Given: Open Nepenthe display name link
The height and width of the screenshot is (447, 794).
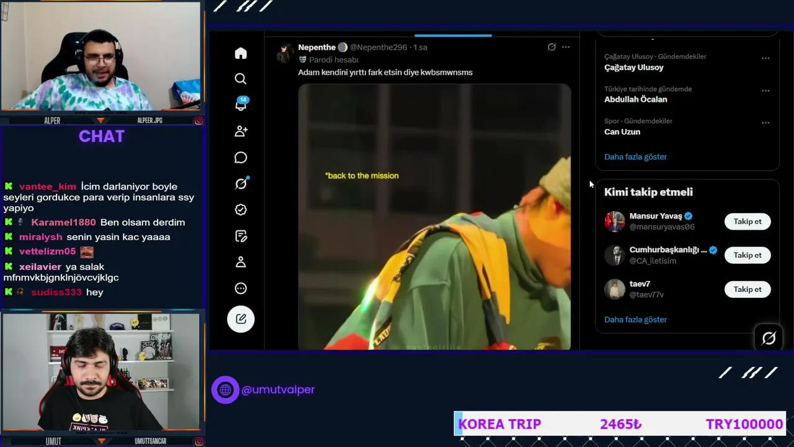Looking at the screenshot, I should click(316, 47).
